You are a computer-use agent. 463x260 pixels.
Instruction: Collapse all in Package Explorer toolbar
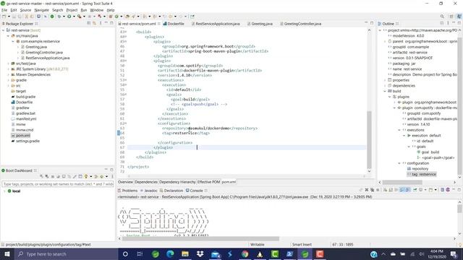(x=88, y=23)
